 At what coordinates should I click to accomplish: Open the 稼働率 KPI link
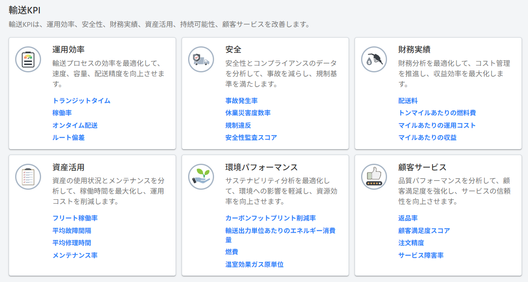(x=62, y=113)
